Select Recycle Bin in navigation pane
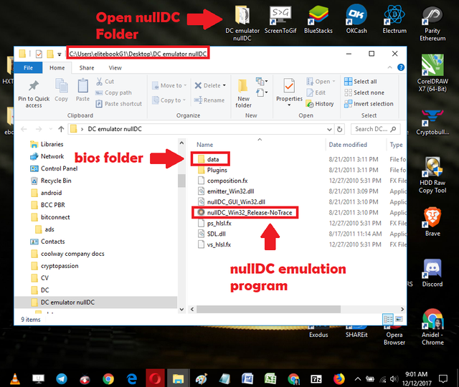Screen dimensions: 459x387 coord(51,181)
